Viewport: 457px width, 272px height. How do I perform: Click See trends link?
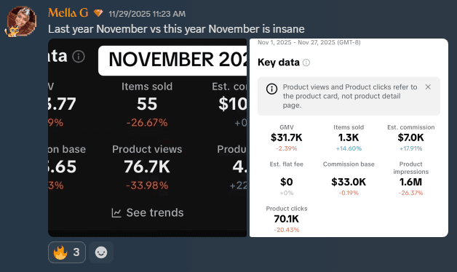click(155, 212)
